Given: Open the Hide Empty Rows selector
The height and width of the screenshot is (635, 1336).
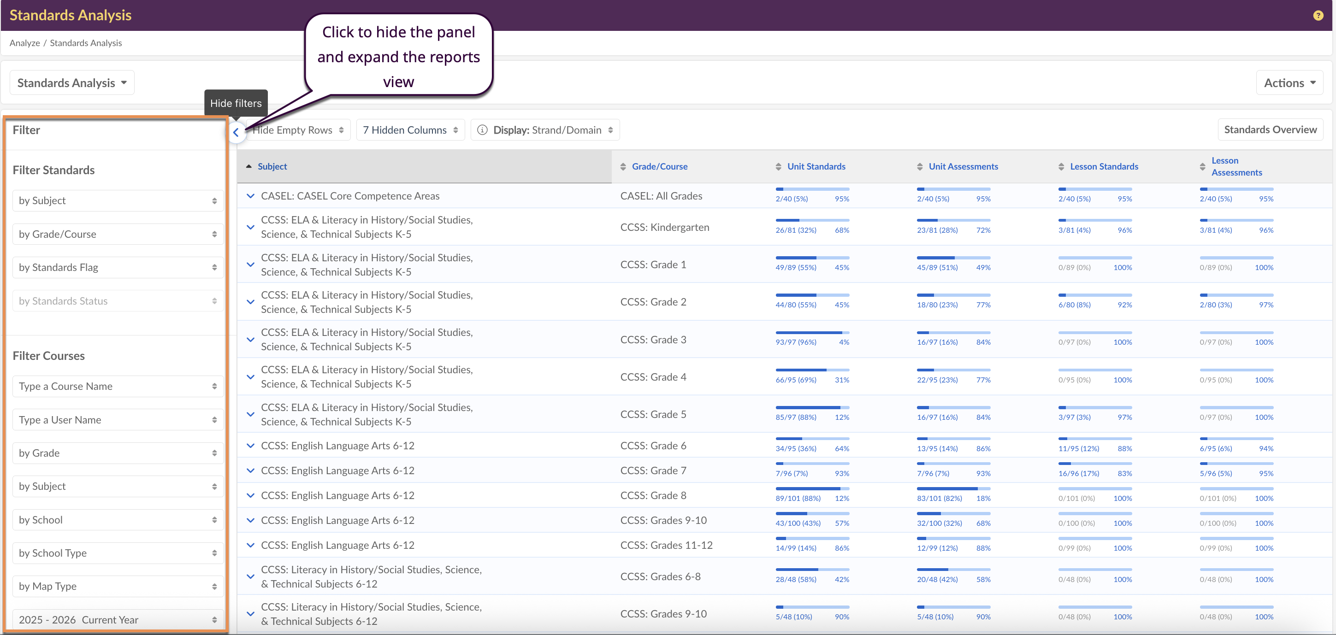Looking at the screenshot, I should (x=298, y=130).
